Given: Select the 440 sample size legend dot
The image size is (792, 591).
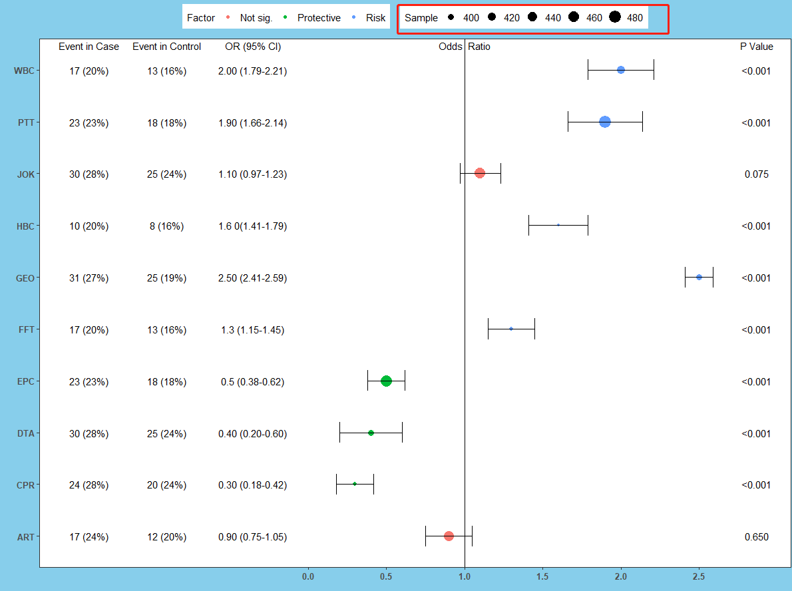Looking at the screenshot, I should point(532,17).
